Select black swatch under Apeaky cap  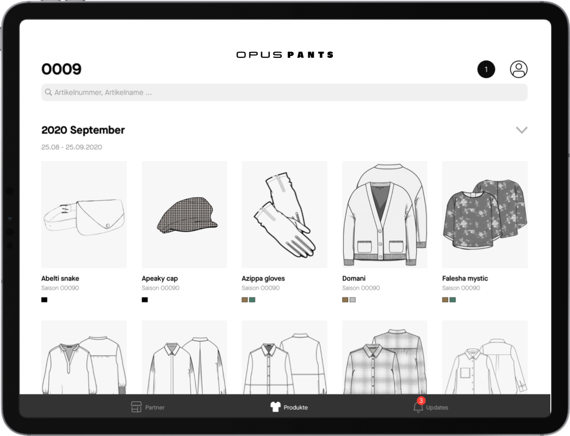pos(145,300)
